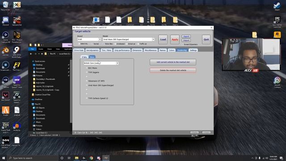This screenshot has height=161, width=286.
Task: Click the Export button
Action: click(x=186, y=37)
